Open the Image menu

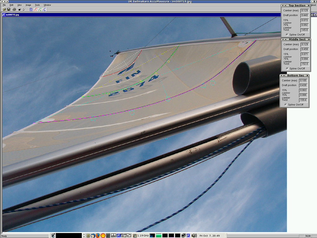pos(28,5)
